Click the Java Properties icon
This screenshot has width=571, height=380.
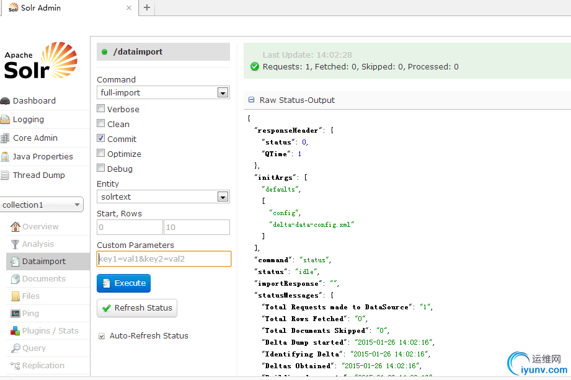click(5, 157)
